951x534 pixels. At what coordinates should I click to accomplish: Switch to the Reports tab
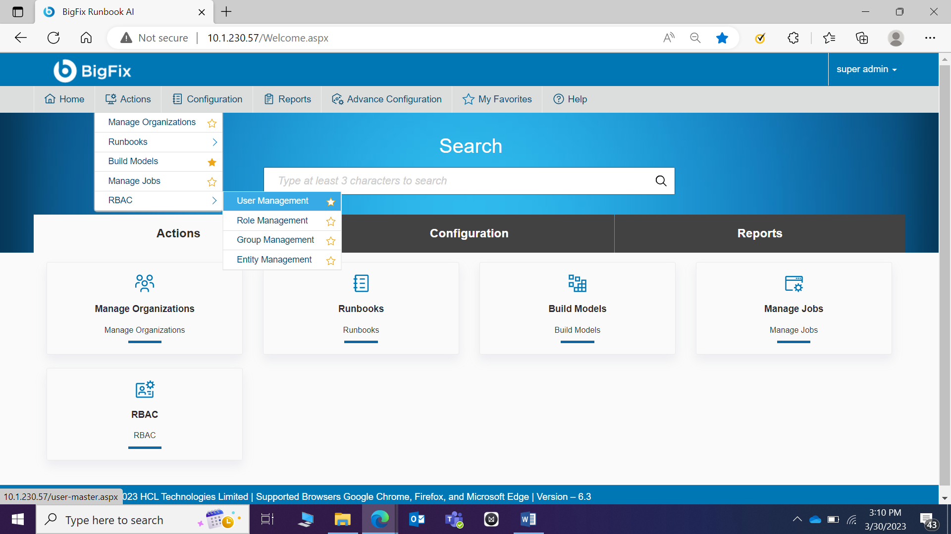759,233
